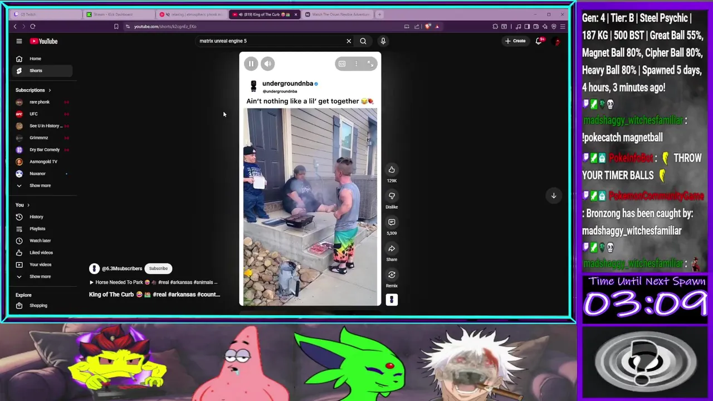Click the YouTube logo
The height and width of the screenshot is (401, 713).
(44, 41)
